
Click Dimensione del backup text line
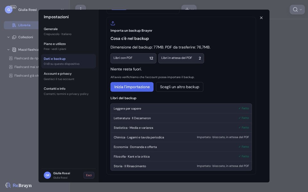point(160,47)
